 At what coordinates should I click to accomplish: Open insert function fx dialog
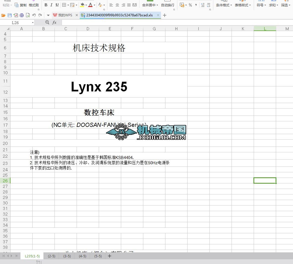(x=55, y=22)
